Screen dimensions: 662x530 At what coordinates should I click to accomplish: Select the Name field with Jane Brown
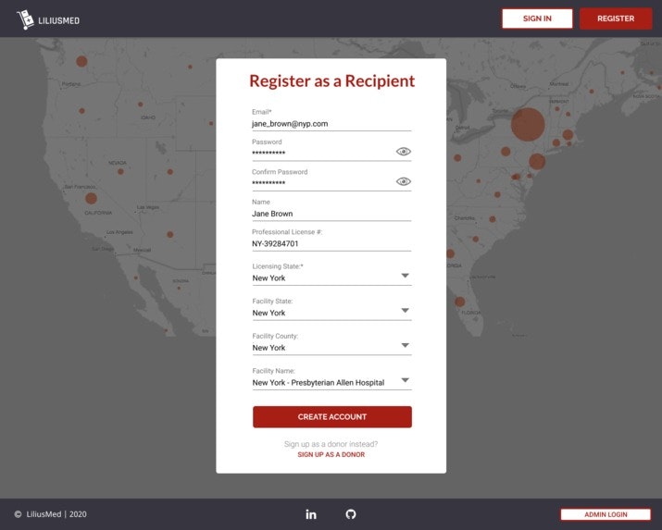[x=331, y=214]
